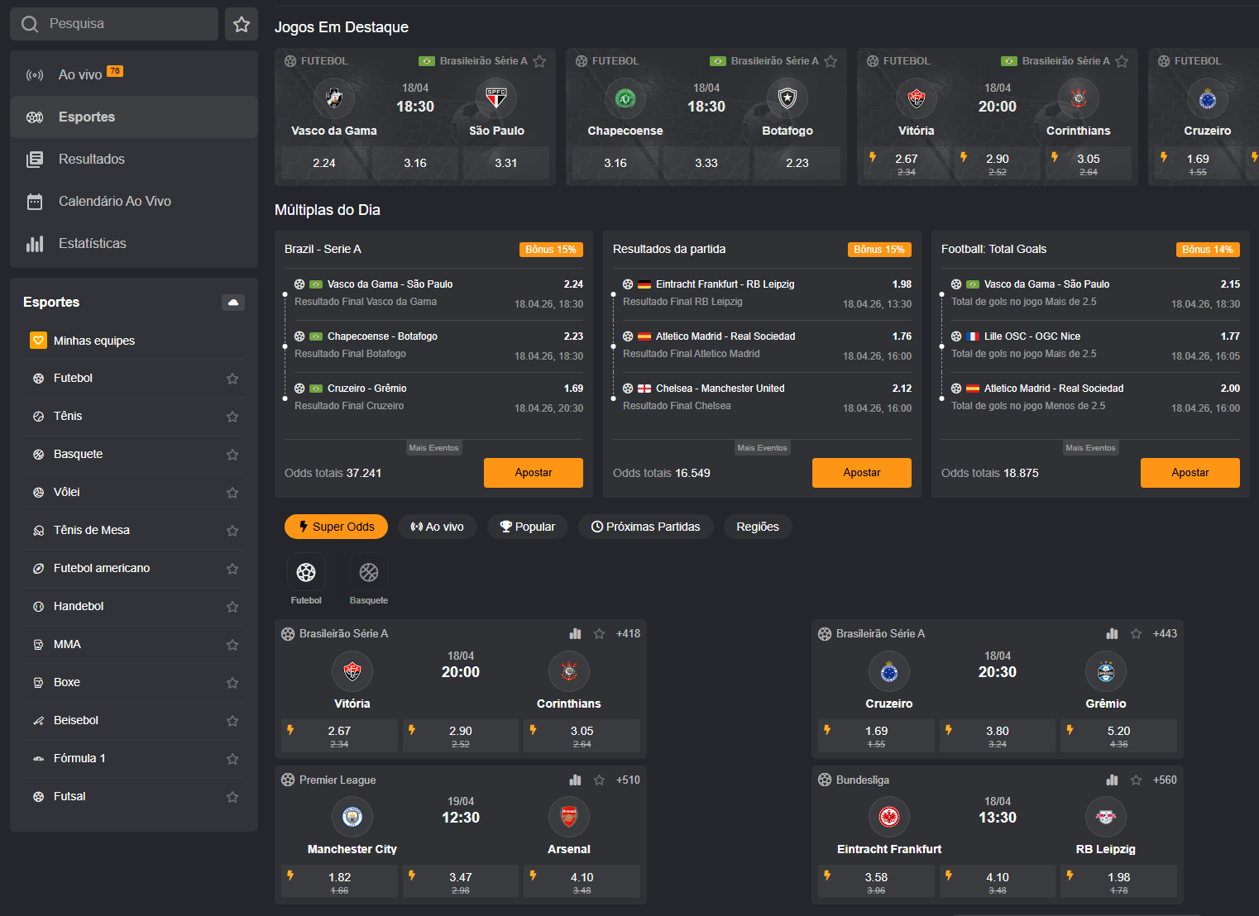Expand more events in Football: Total Goals multiple
Viewport: 1259px width, 916px height.
[1090, 447]
